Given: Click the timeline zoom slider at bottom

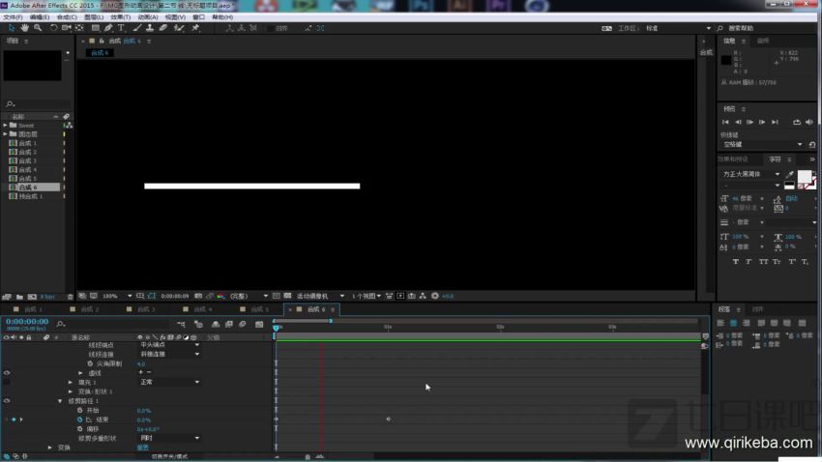Looking at the screenshot, I should tap(308, 457).
